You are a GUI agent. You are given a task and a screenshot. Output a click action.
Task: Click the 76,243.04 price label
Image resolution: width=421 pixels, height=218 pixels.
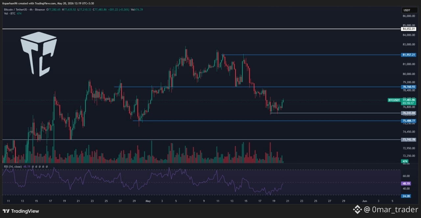pyautogui.click(x=409, y=113)
